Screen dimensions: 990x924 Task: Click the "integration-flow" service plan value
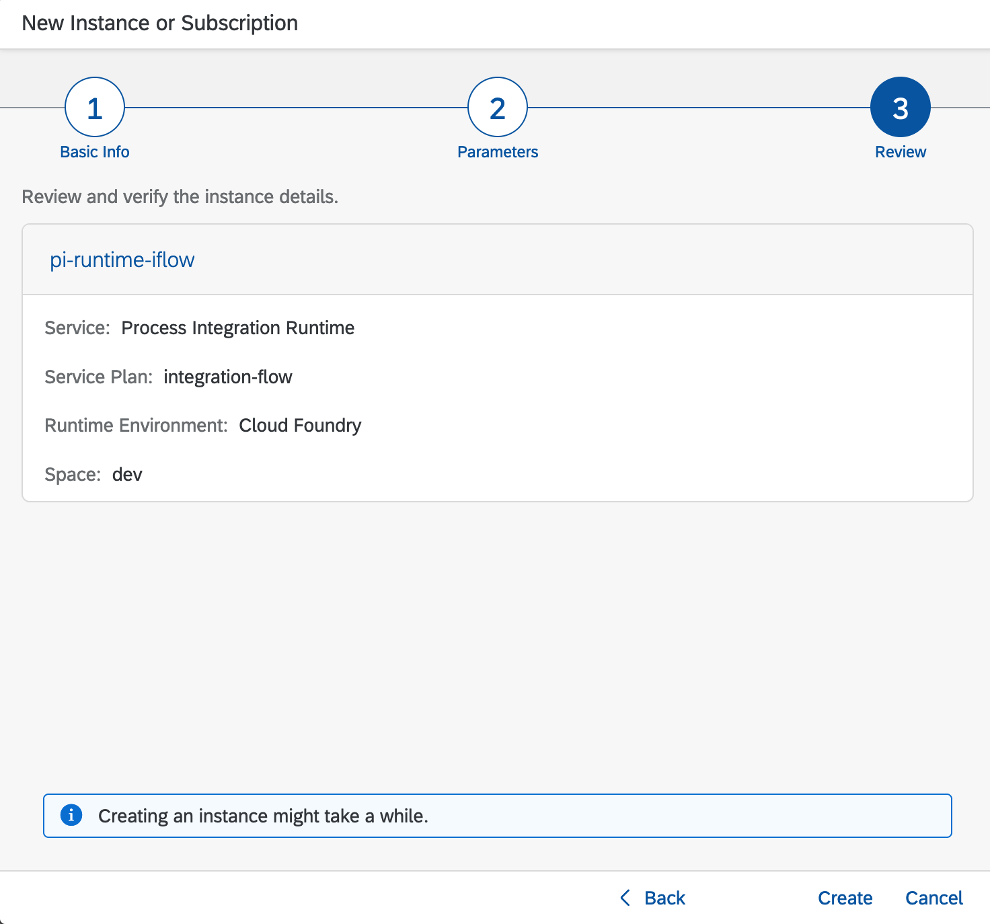(228, 377)
